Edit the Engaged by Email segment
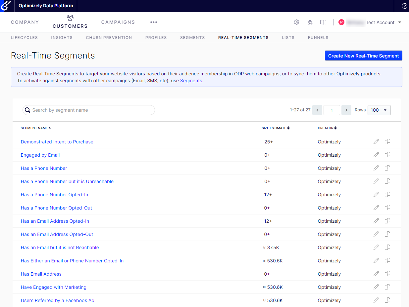This screenshot has width=409, height=307. coord(376,155)
